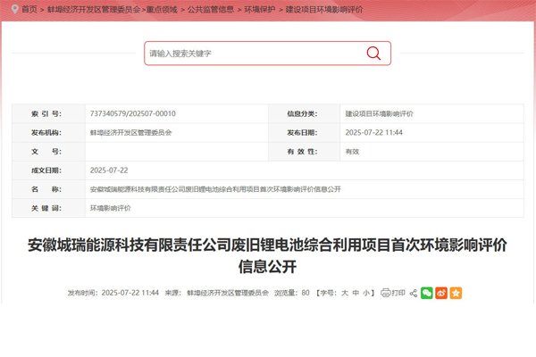Image resolution: width=536 pixels, height=357 pixels.
Task: Click the 打印 print text
Action: click(399, 292)
